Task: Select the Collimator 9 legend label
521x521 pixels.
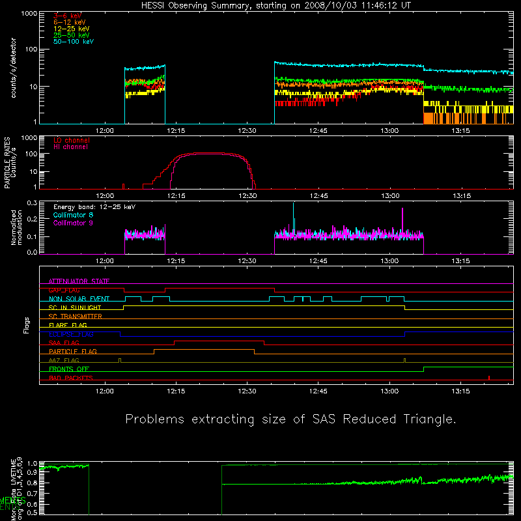Action: (x=73, y=223)
